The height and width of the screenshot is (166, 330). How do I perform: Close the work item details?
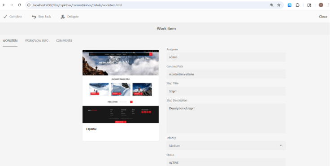(x=323, y=17)
